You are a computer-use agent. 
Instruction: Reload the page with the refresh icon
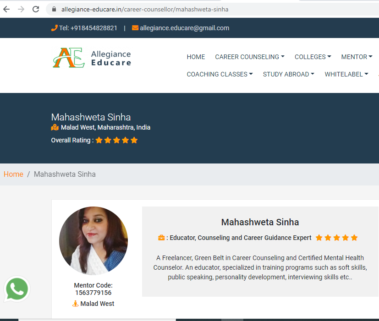pos(36,9)
